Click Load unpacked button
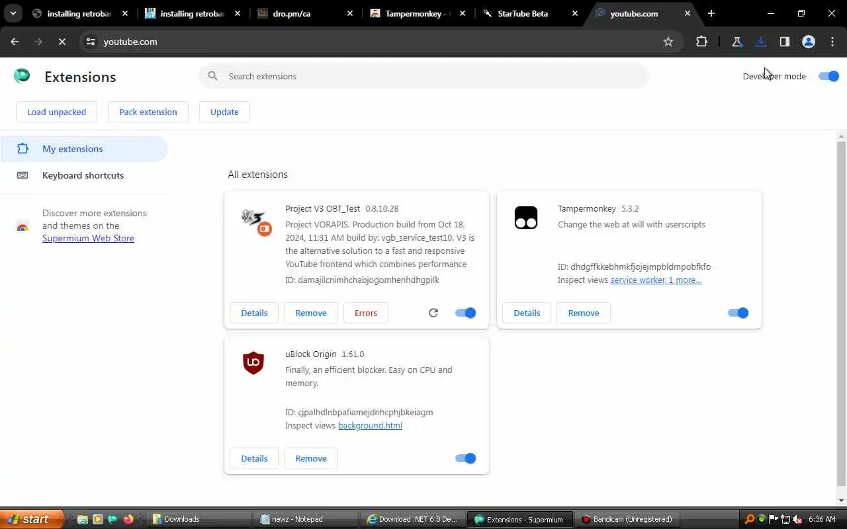 (56, 112)
